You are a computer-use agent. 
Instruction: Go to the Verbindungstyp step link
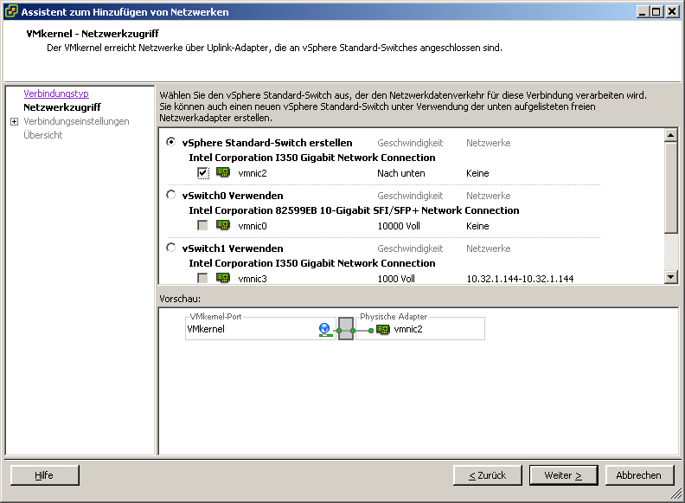pos(56,94)
